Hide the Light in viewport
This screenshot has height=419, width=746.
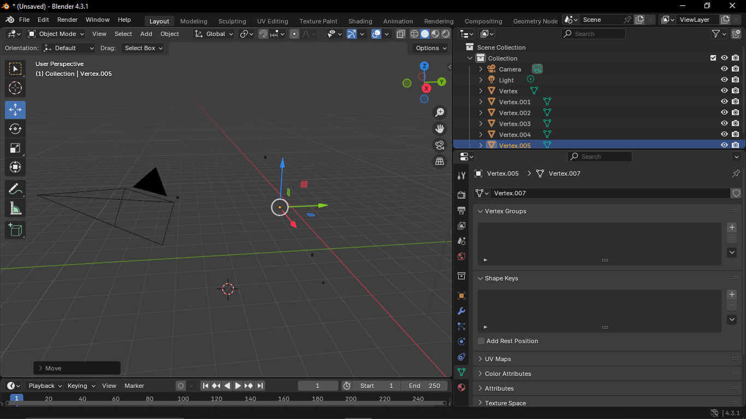click(x=724, y=80)
